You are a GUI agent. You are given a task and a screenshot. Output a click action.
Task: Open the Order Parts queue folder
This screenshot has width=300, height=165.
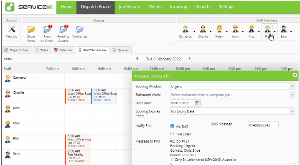31,34
